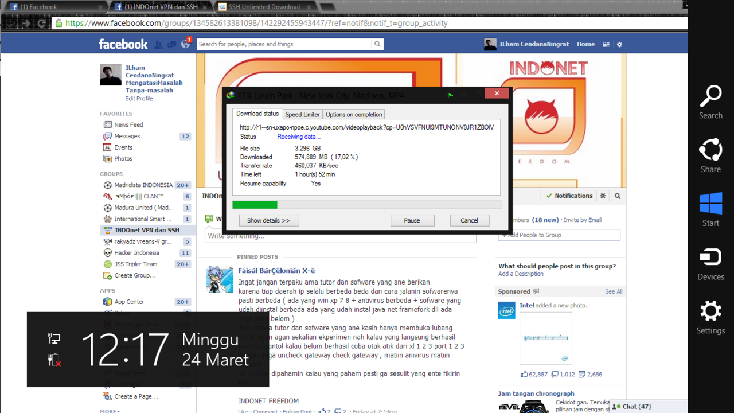This screenshot has height=413, width=734.
Task: Click ILham CendanaNingrat in header
Action: tap(534, 44)
